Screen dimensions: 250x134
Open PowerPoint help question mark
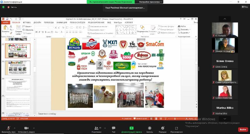point(181,19)
